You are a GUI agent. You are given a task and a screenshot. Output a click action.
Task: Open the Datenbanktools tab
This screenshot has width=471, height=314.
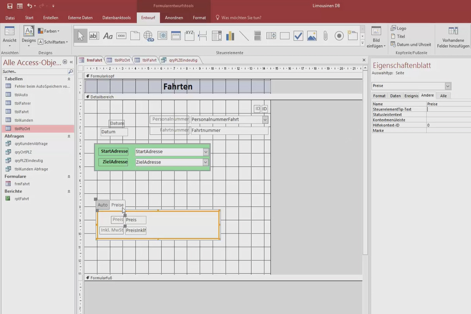click(x=116, y=18)
